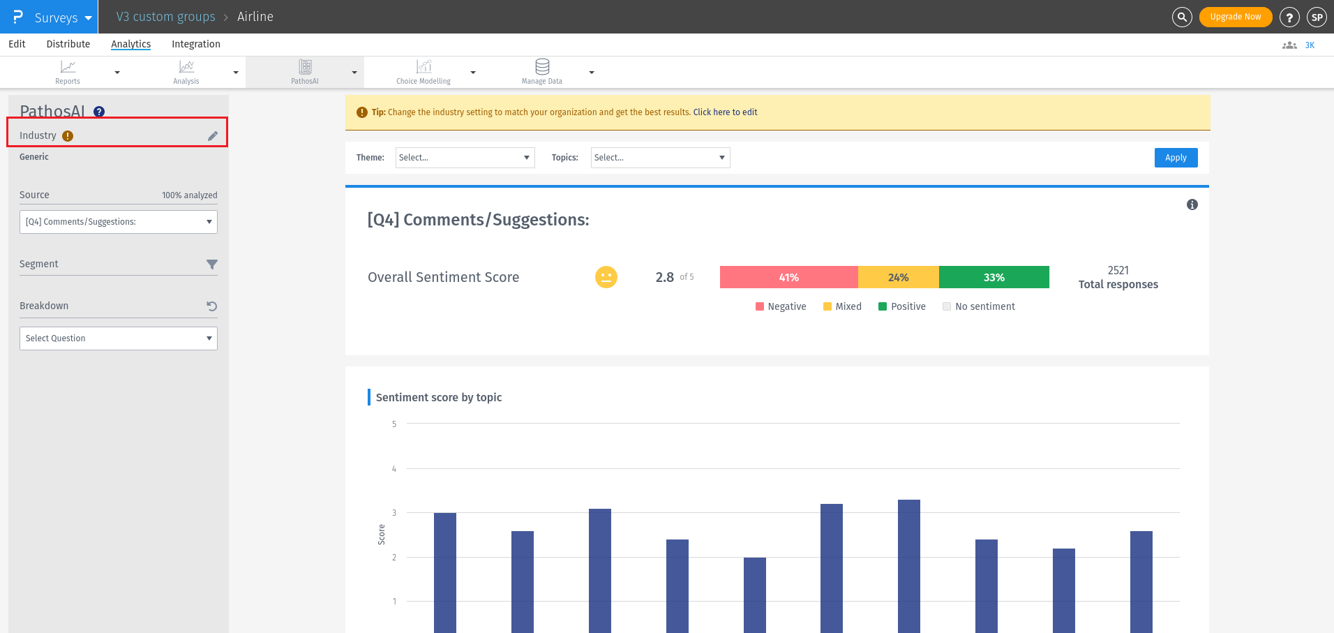The image size is (1334, 633).
Task: Toggle the Positive sentiment legend item
Action: pos(901,306)
